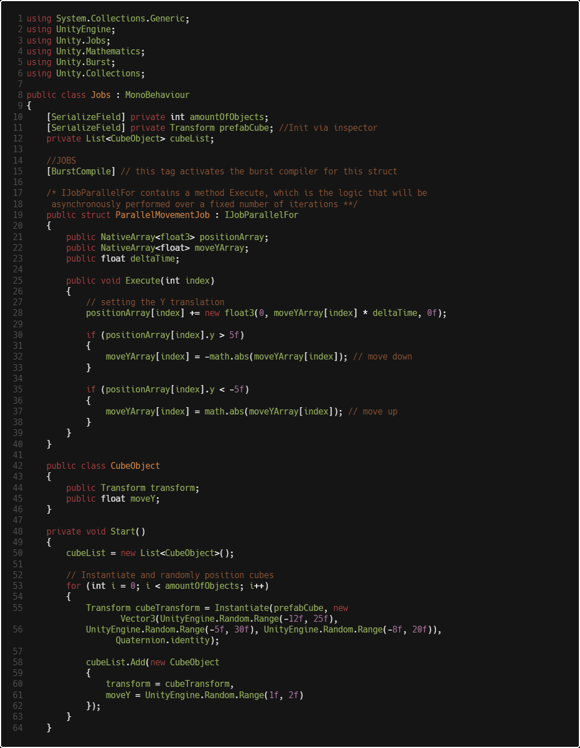Image resolution: width=580 pixels, height=748 pixels.
Task: Click 'System.Collections.Generic' on line 1
Action: (120, 19)
